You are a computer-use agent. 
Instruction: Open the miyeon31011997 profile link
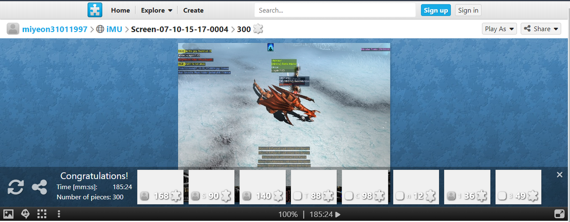pyautogui.click(x=55, y=29)
